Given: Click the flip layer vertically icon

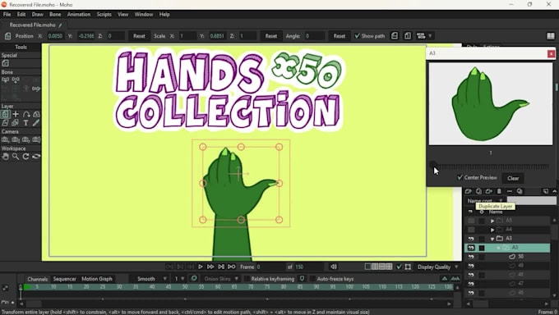Looking at the screenshot, I should click(408, 36).
